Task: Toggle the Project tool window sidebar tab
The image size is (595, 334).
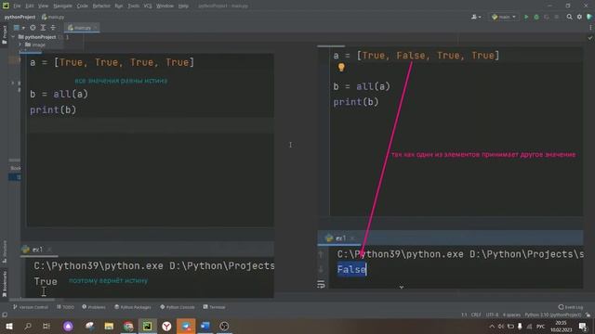Action: pos(4,35)
